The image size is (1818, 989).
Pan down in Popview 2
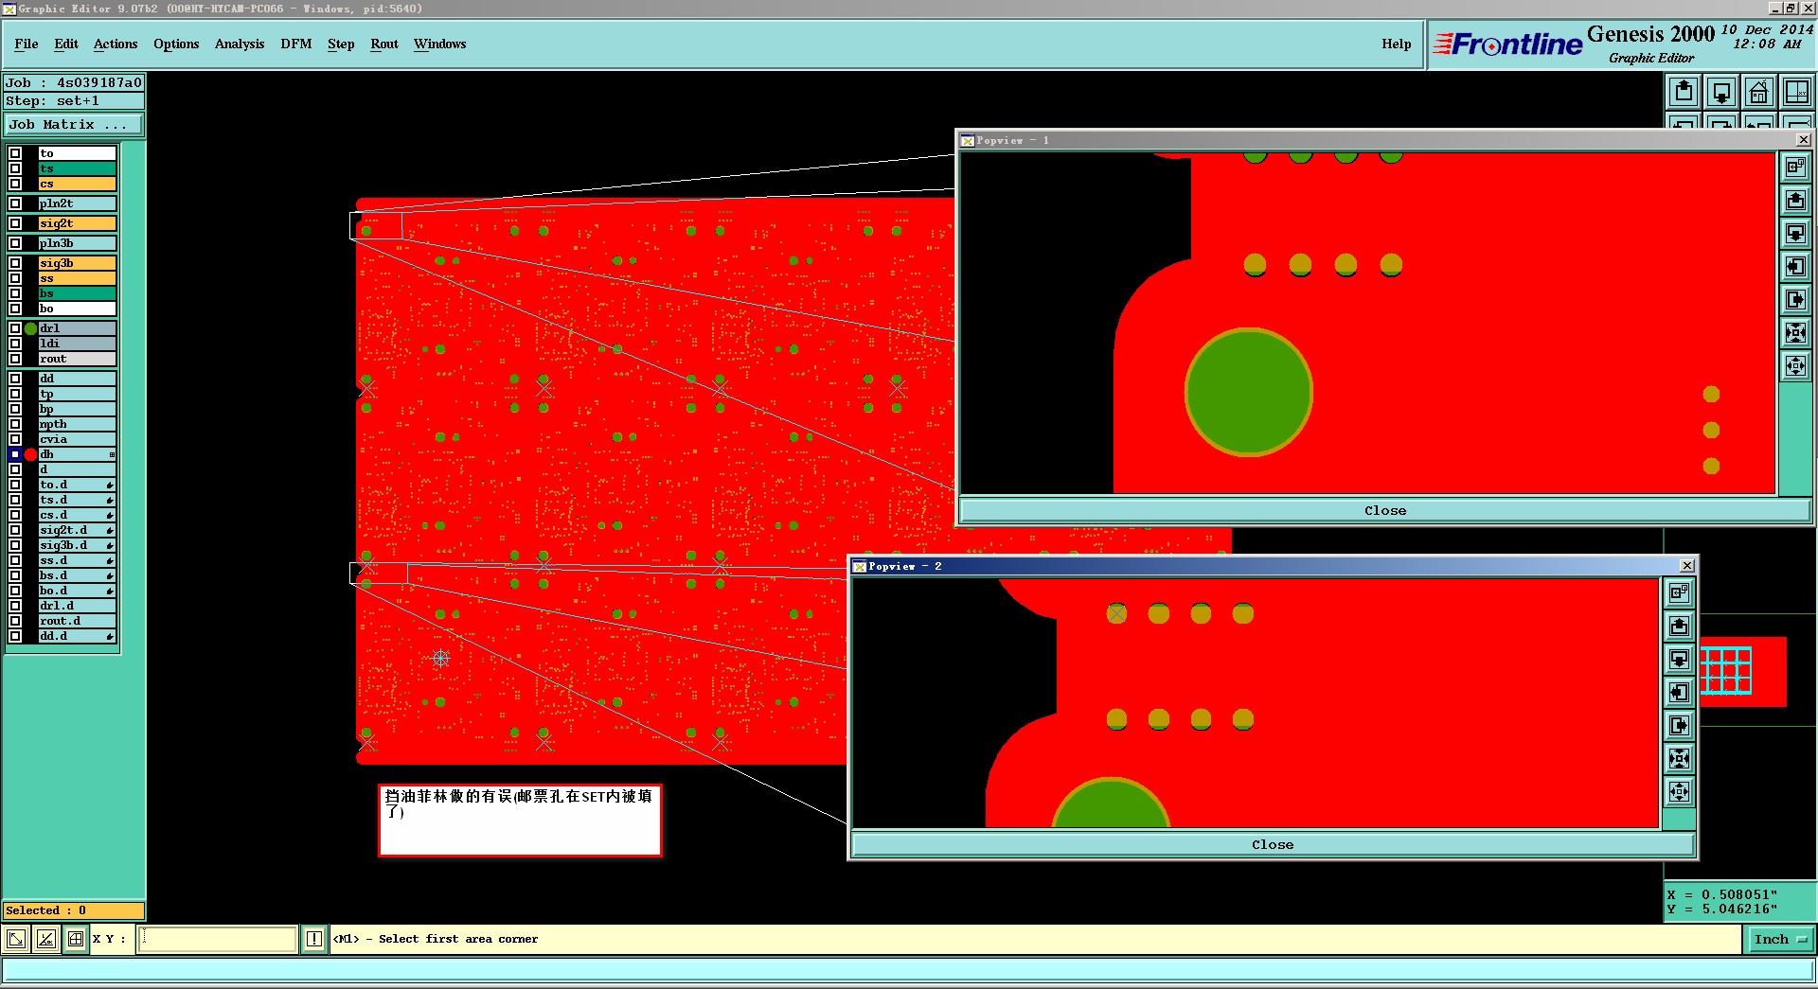coord(1679,660)
